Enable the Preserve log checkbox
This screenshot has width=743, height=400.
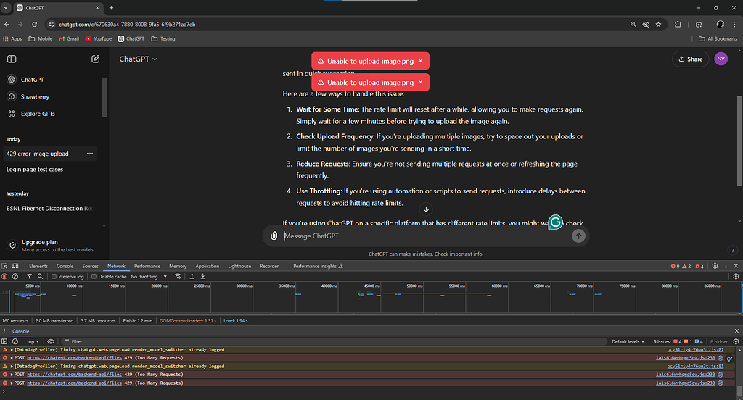54,277
